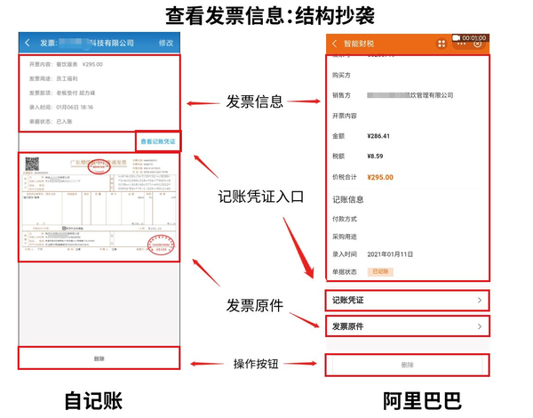Tap the back arrow in orange 智能财税 header
The height and width of the screenshot is (418, 533).
335,44
